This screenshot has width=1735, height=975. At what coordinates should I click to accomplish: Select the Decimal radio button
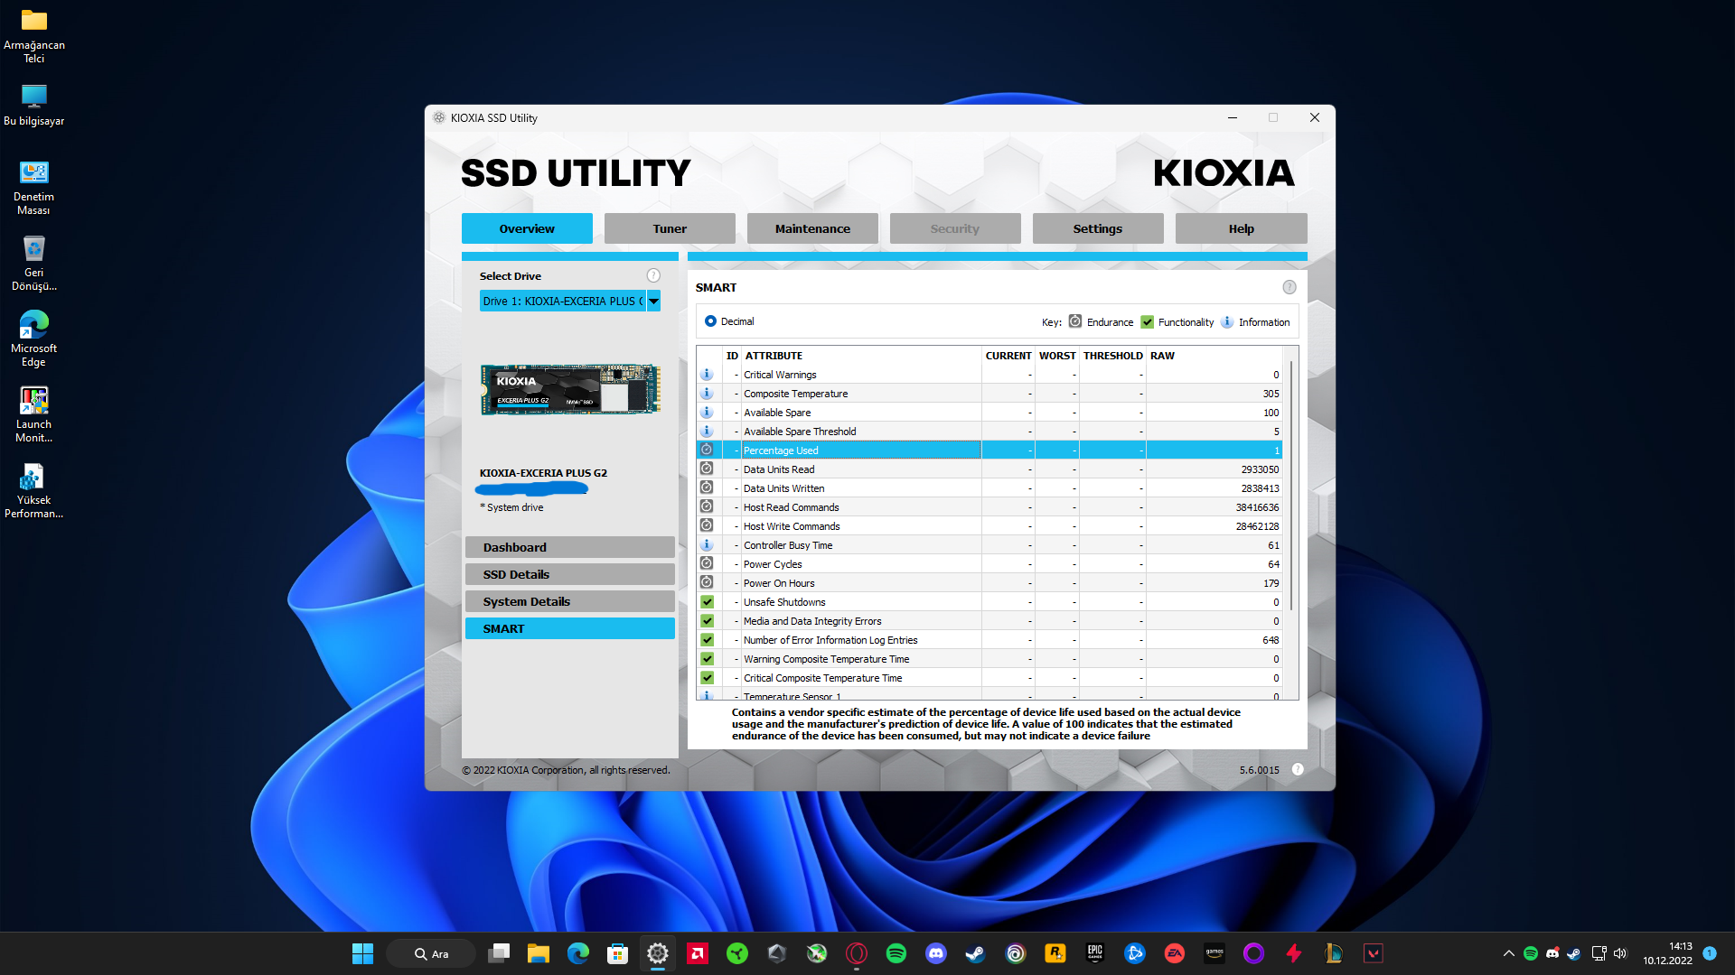(x=711, y=321)
